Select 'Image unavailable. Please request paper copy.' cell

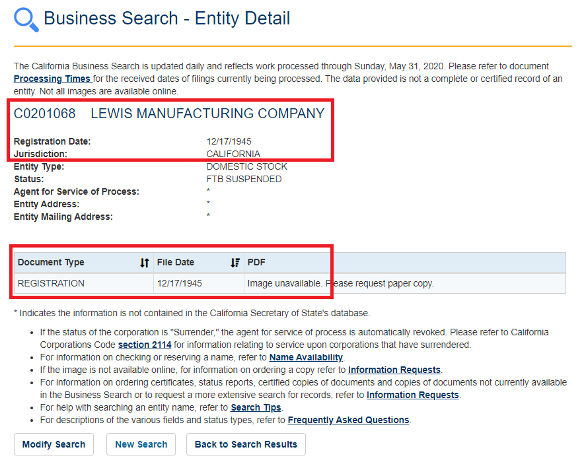(x=405, y=284)
